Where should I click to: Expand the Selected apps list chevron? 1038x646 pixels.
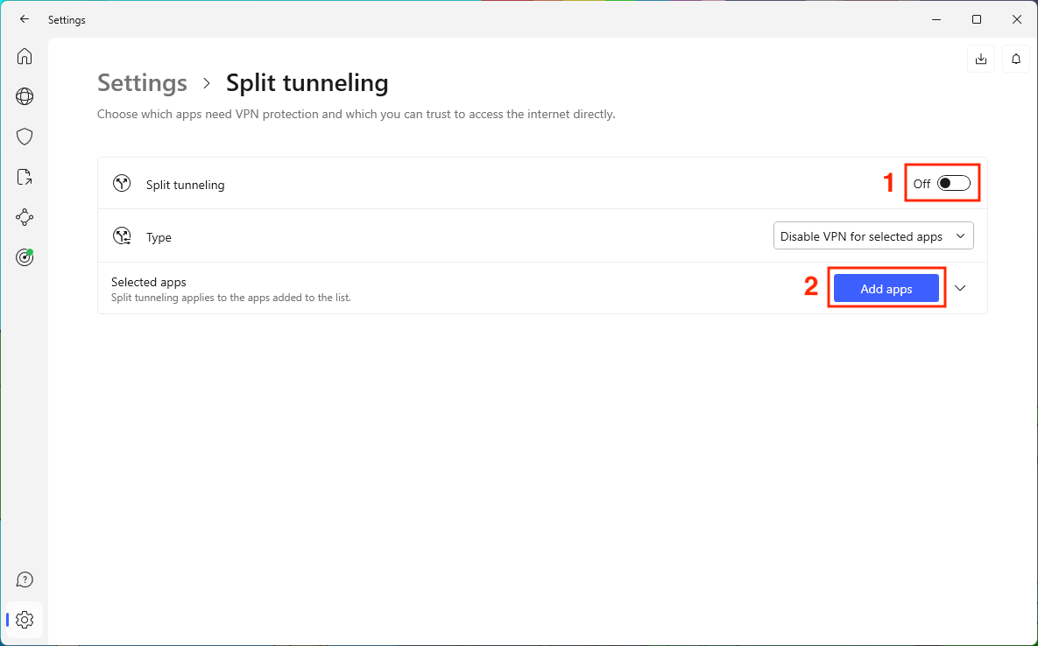(x=960, y=288)
